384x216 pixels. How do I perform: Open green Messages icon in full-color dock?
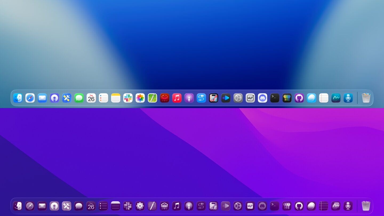click(x=79, y=98)
